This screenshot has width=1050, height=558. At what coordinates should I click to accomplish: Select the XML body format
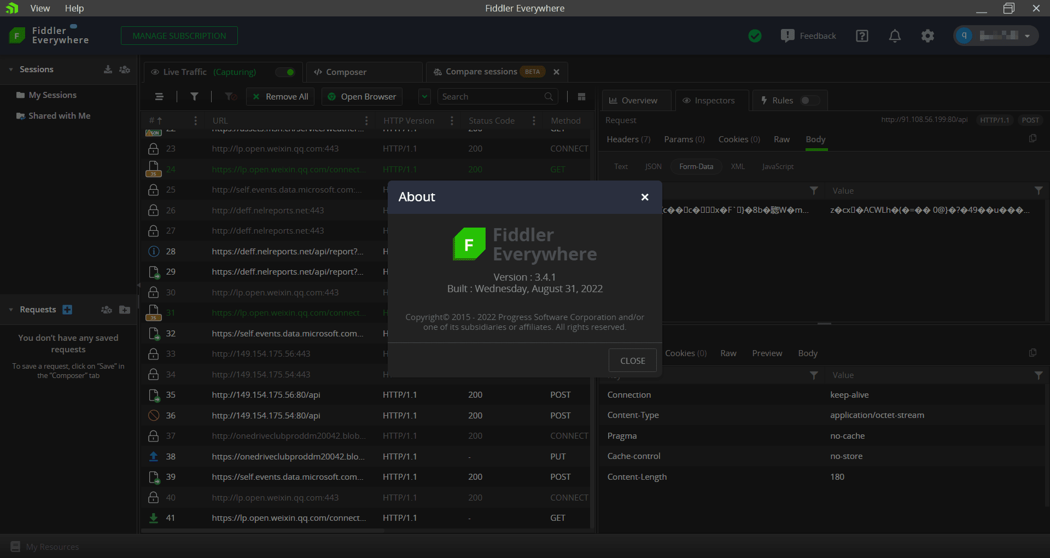coord(738,167)
